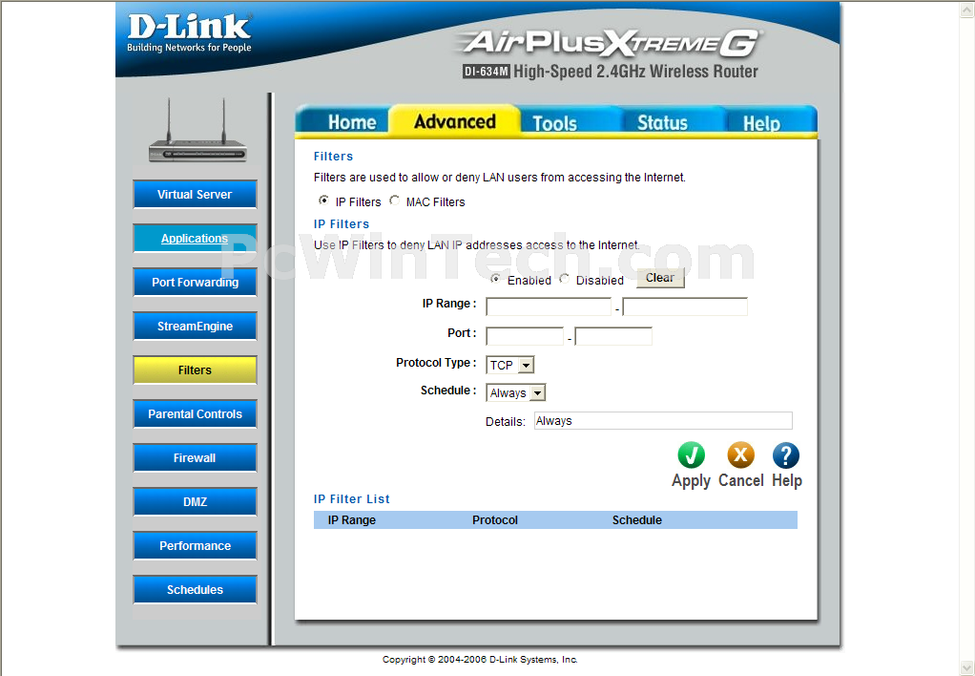Click the blue Help question mark icon
Viewport: 975px width, 676px height.
786,455
